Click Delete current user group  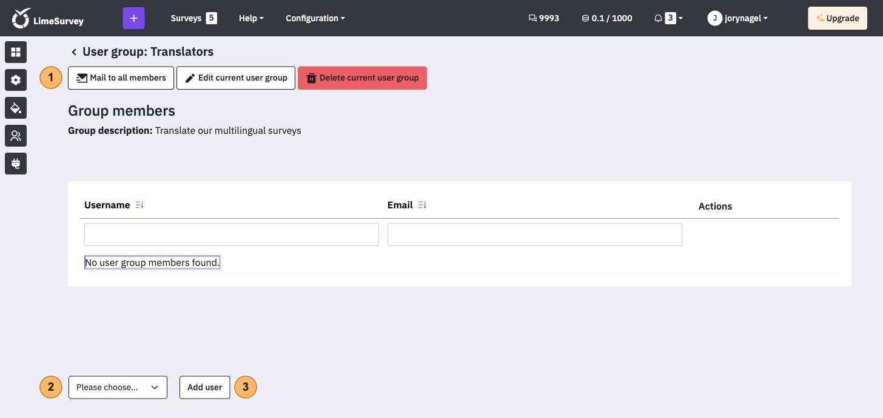click(362, 78)
